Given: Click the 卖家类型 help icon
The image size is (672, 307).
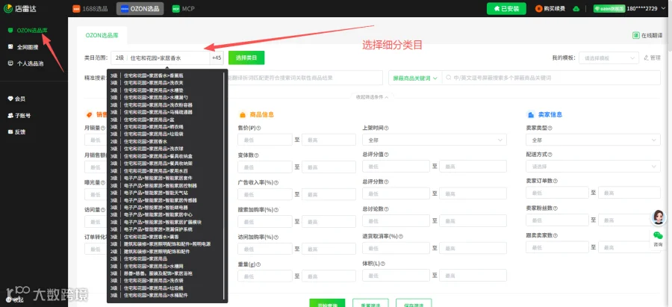Looking at the screenshot, I should click(x=550, y=128).
